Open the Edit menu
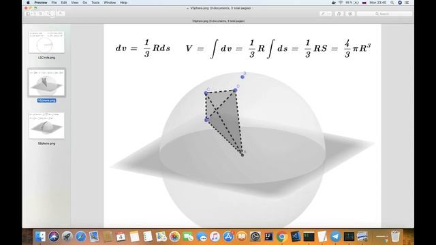Image resolution: width=436 pixels, height=245 pixels. tap(64, 3)
